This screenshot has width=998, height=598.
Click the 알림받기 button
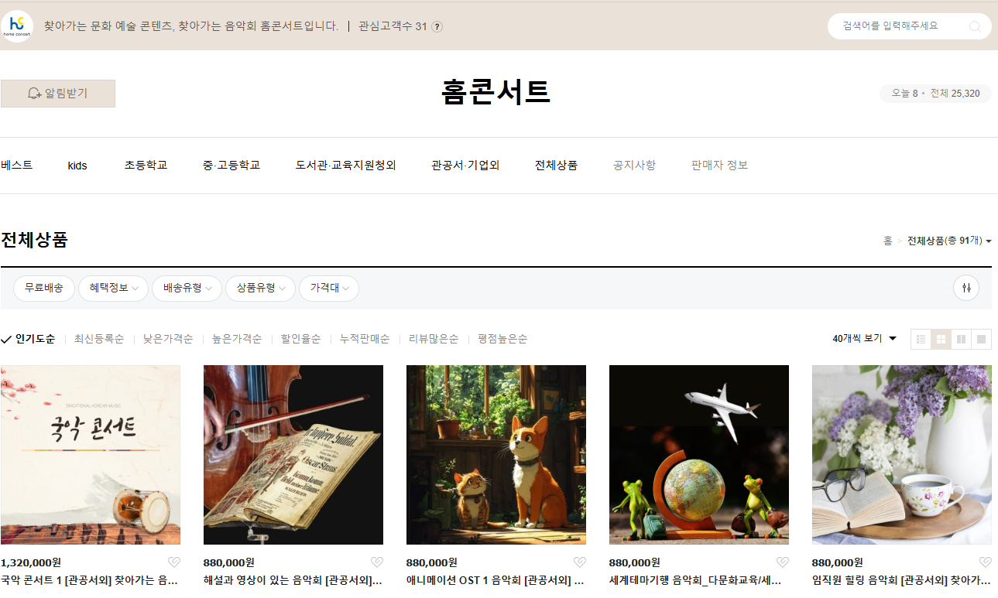(58, 94)
